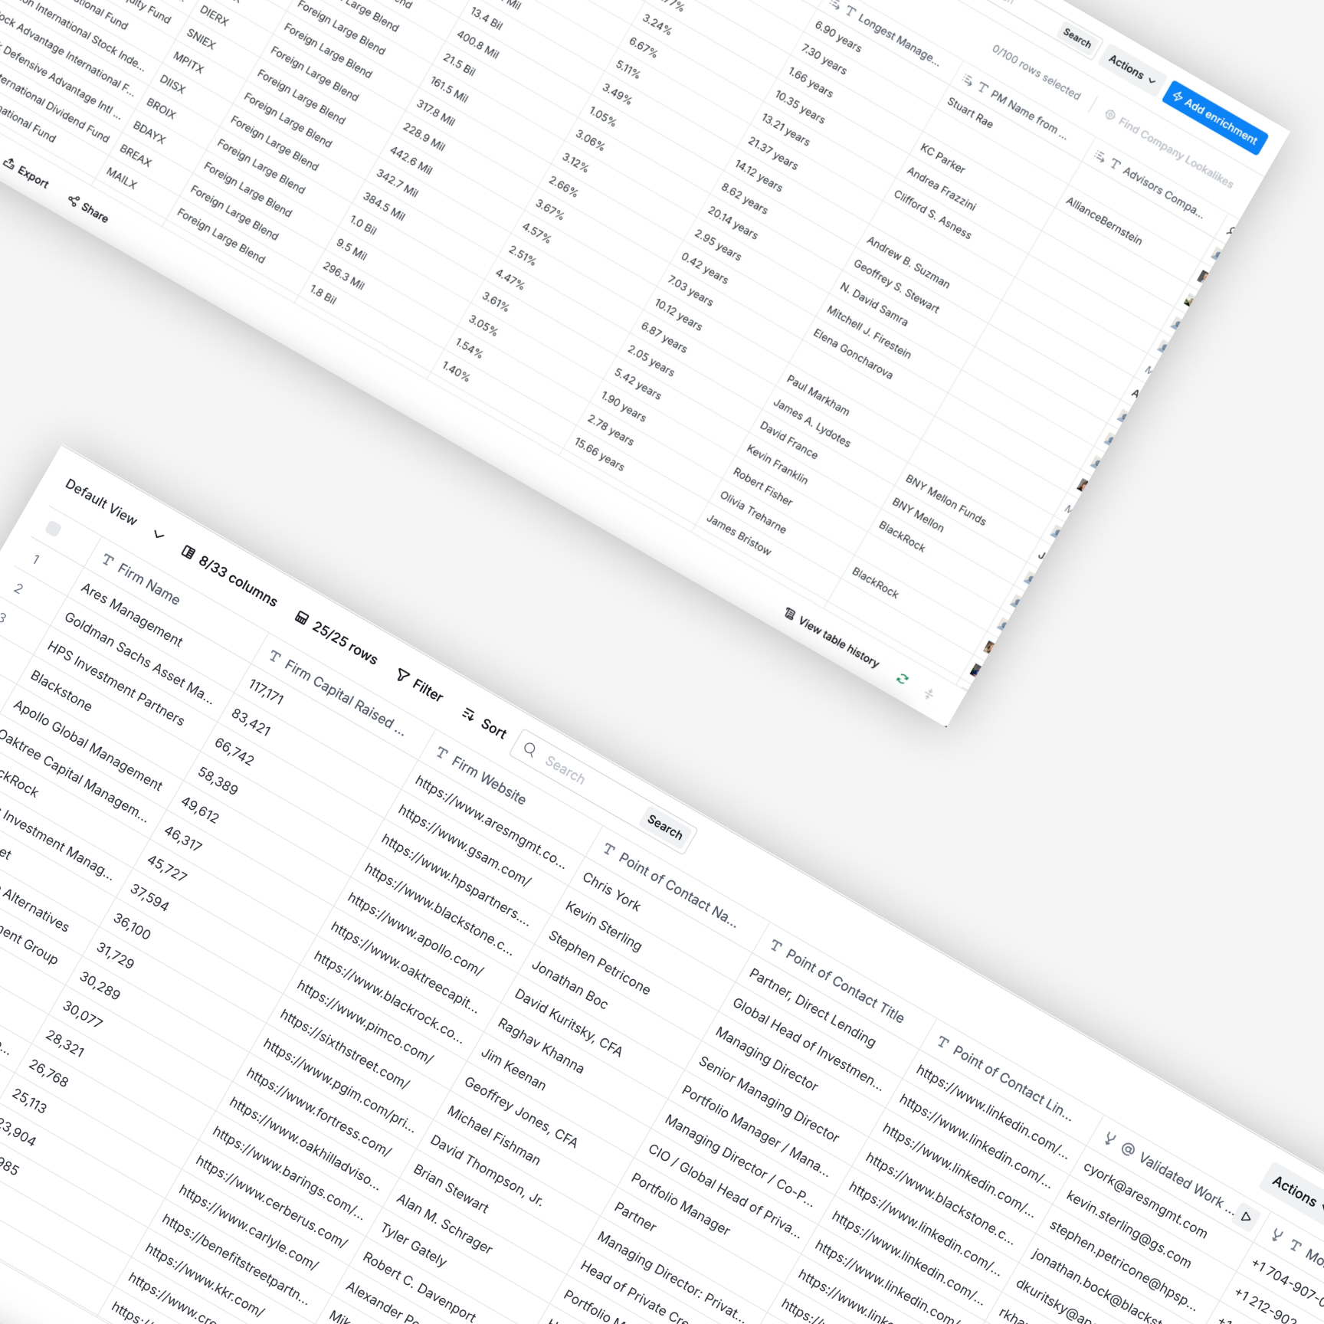Click the Stephen Petricone contact cell
Viewport: 1324px width, 1324px height.
[599, 961]
